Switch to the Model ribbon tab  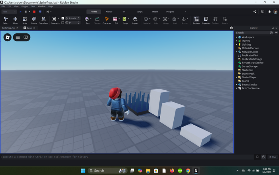tap(155, 12)
